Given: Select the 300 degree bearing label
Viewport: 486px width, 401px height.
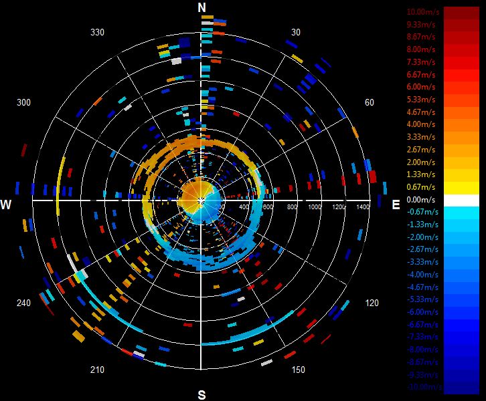Looking at the screenshot, I should click(x=23, y=102).
